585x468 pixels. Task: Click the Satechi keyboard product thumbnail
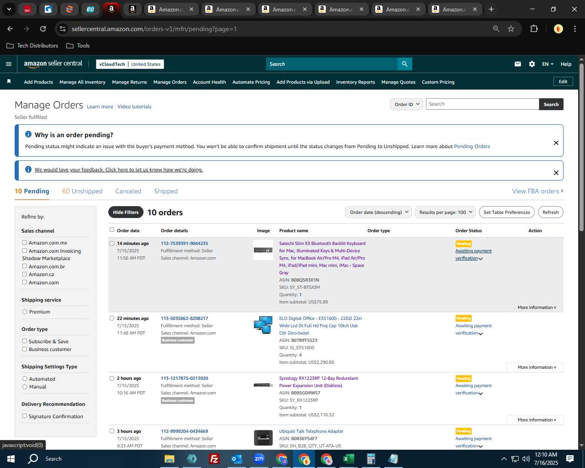click(263, 250)
